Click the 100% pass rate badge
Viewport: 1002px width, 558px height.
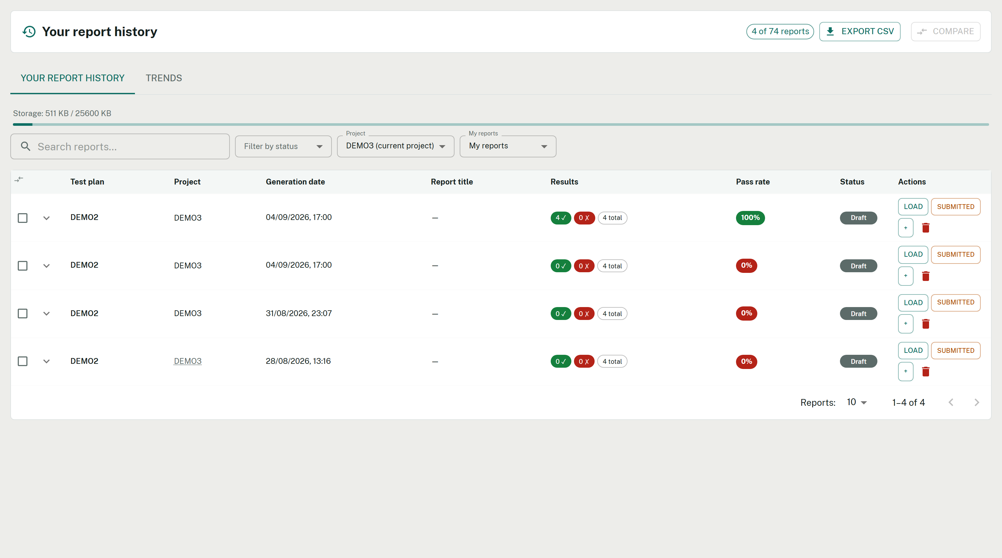coord(750,218)
